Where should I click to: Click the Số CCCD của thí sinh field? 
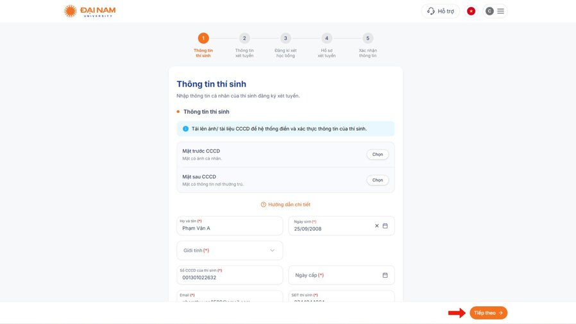point(230,275)
